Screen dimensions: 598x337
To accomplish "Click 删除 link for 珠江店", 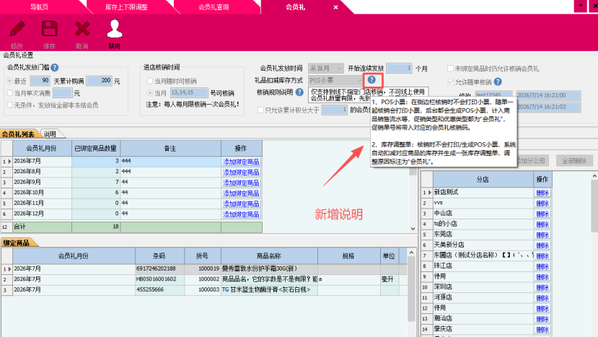I will [542, 266].
